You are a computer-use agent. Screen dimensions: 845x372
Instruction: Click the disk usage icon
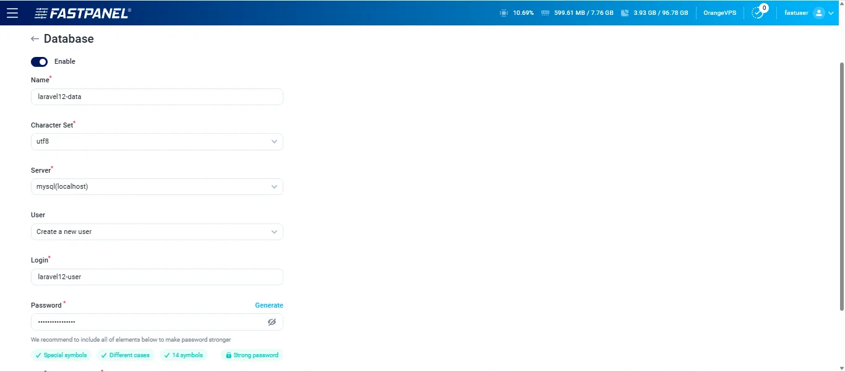tap(625, 13)
